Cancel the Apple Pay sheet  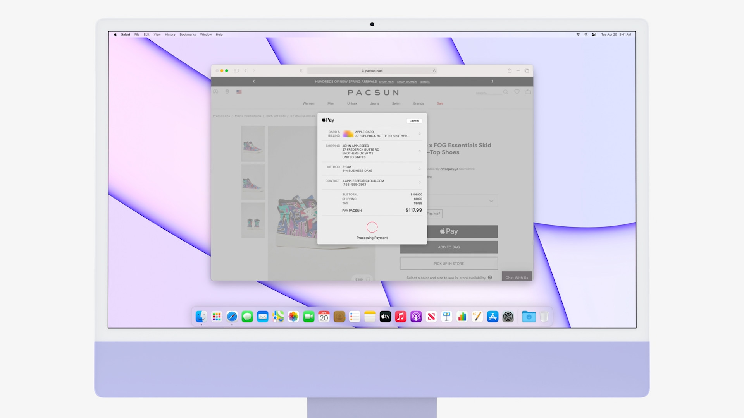414,121
